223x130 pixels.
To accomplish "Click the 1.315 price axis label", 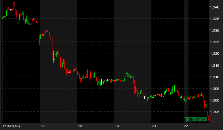I will 215,66.
